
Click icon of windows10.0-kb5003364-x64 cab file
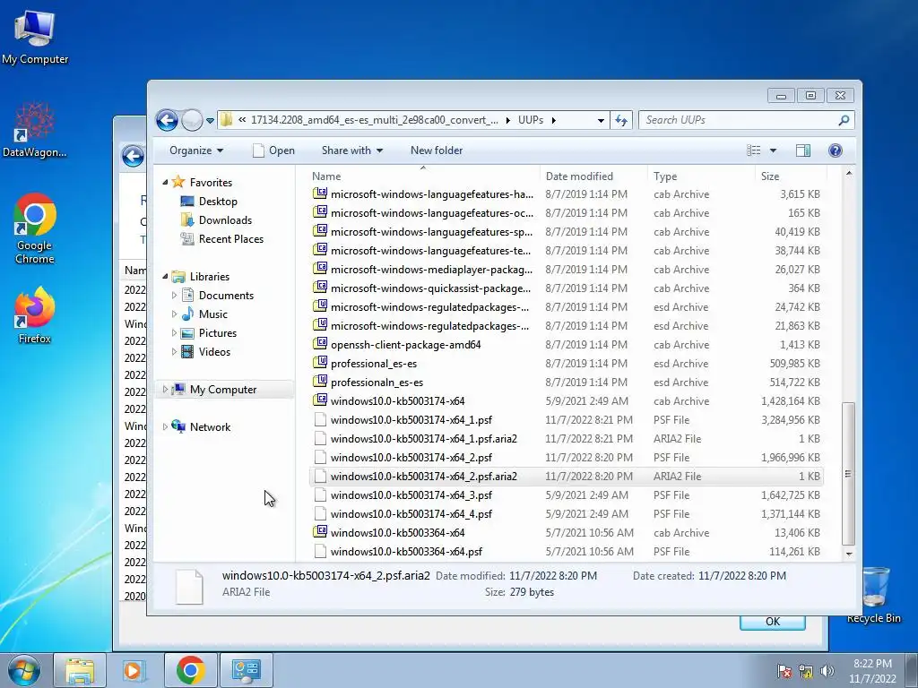tap(320, 532)
